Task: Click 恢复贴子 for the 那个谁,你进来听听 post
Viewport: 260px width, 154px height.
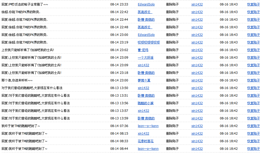Action: click(x=253, y=81)
